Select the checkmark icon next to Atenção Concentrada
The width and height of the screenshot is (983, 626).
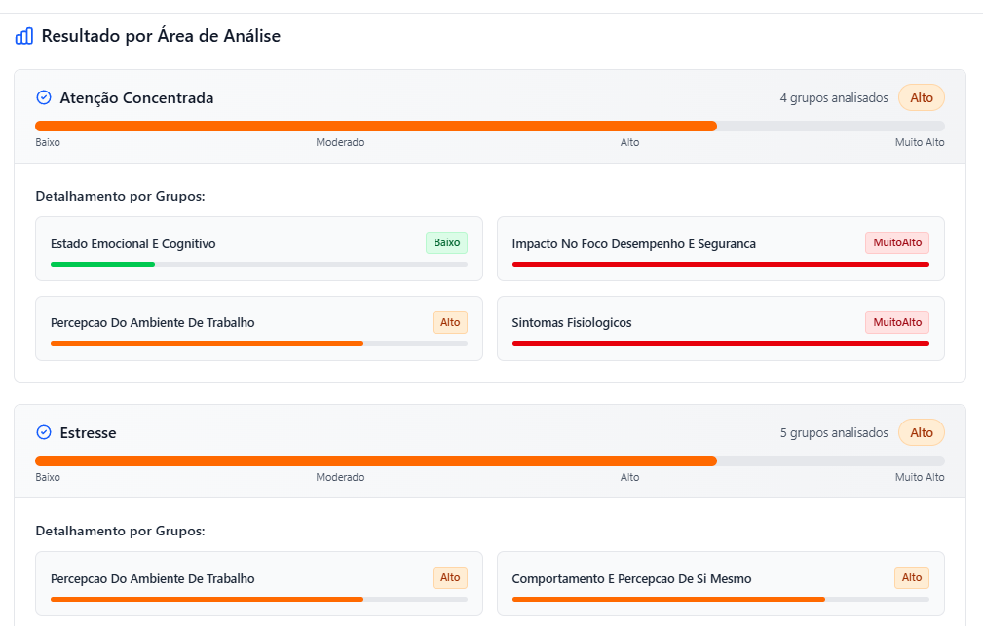[42, 97]
